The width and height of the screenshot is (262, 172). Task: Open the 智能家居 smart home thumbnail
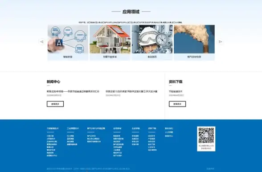click(68, 39)
